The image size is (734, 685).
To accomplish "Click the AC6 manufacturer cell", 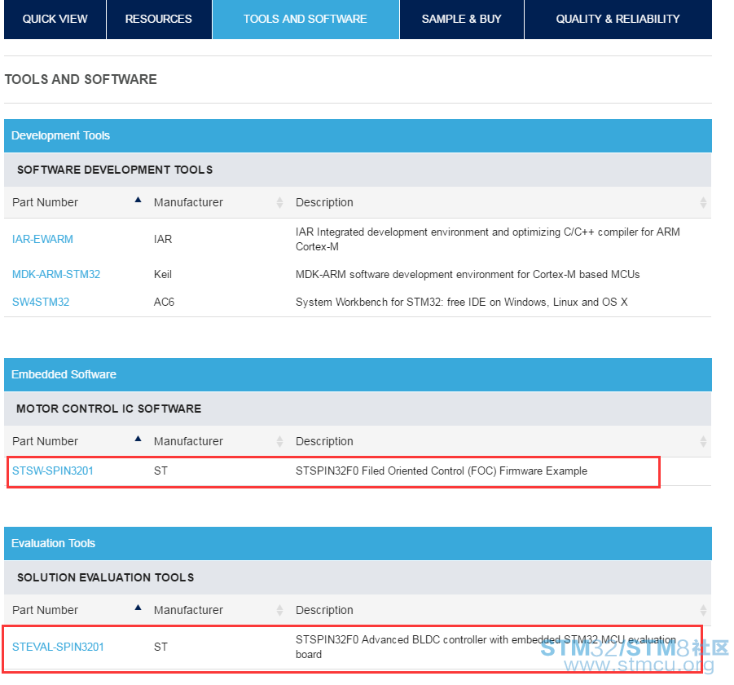I will [165, 303].
